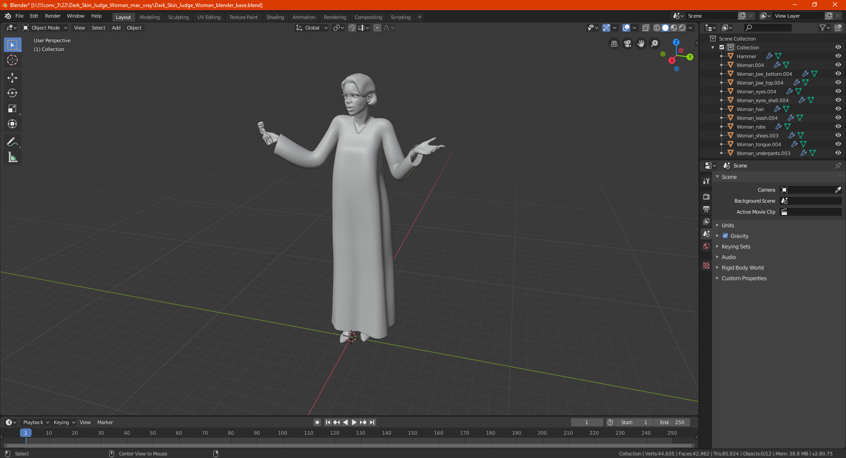
Task: Jump to the timeline end frame
Action: (x=372, y=422)
